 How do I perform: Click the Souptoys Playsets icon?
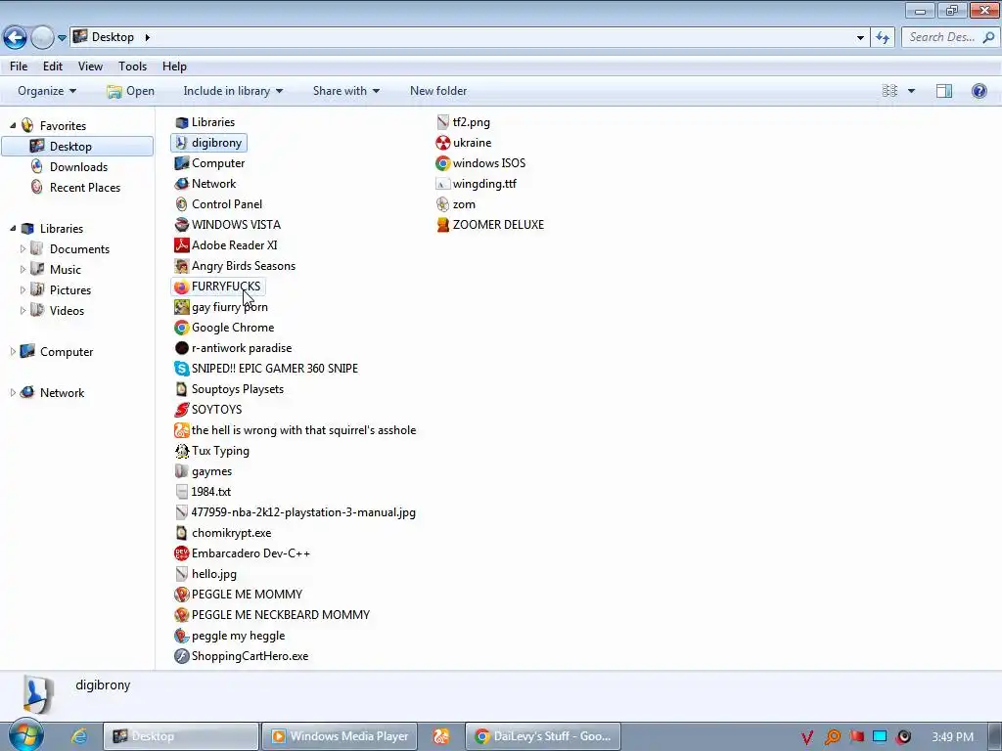pos(181,389)
